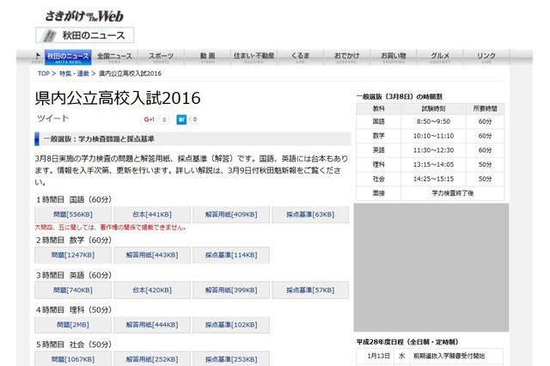This screenshot has height=366, width=550.
Task: Click the 8:50〜9:50 time cell
Action: pos(433,122)
